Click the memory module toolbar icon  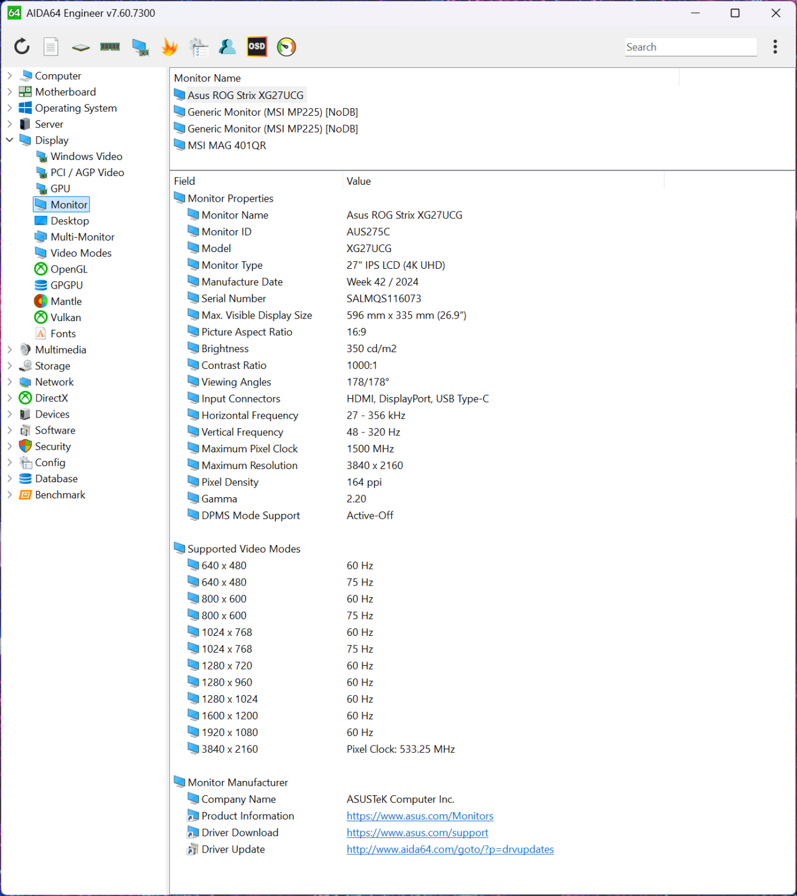[110, 47]
